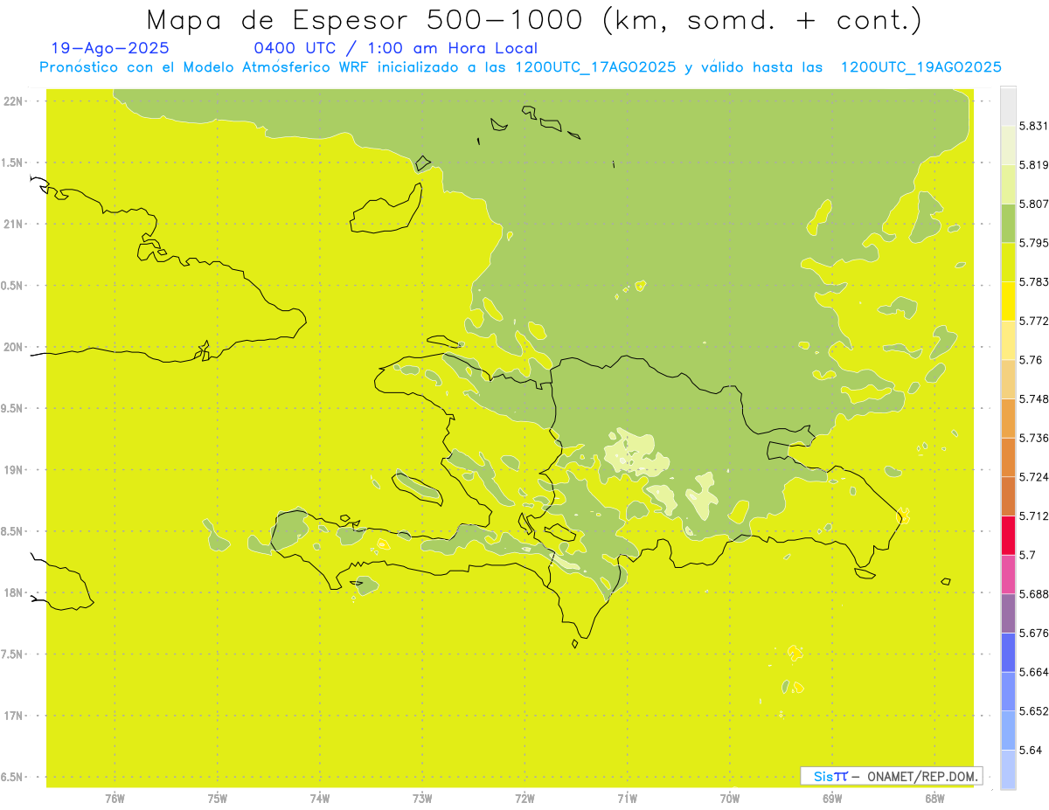Click the green 5.795–5.807 legend swatch
This screenshot has height=810, width=1049.
(x=1008, y=223)
